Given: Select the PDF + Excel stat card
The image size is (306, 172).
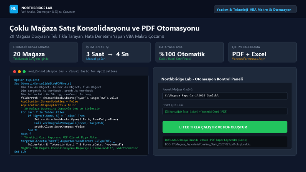Looking at the screenshot, I should click(x=262, y=52).
